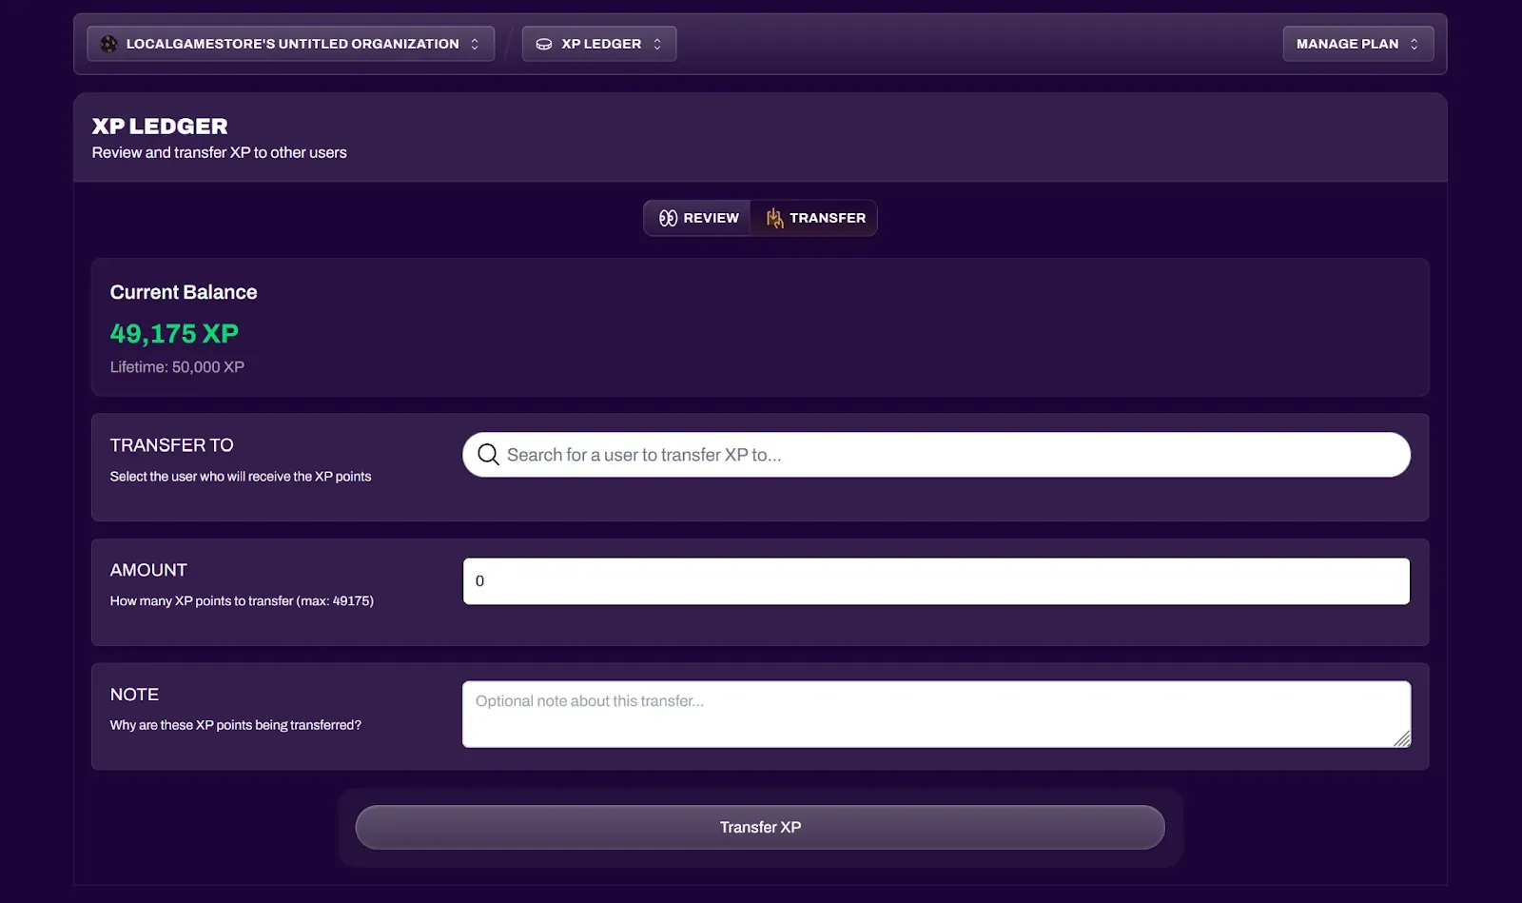Click the user search field for transfer recipient
Viewport: 1522px width, 903px height.
tap(936, 454)
